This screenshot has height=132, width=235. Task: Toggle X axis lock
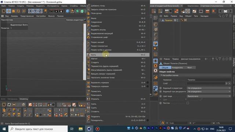click(x=30, y=11)
